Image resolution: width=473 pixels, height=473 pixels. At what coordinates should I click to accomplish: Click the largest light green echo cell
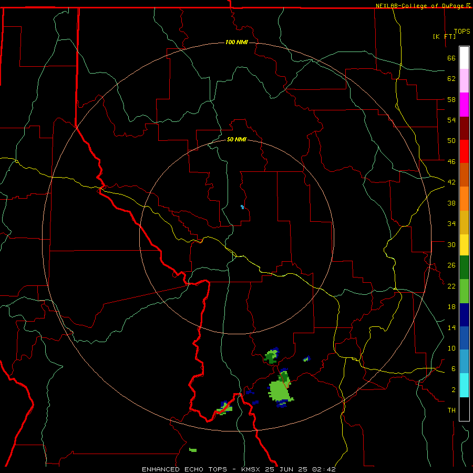pyautogui.click(x=280, y=391)
